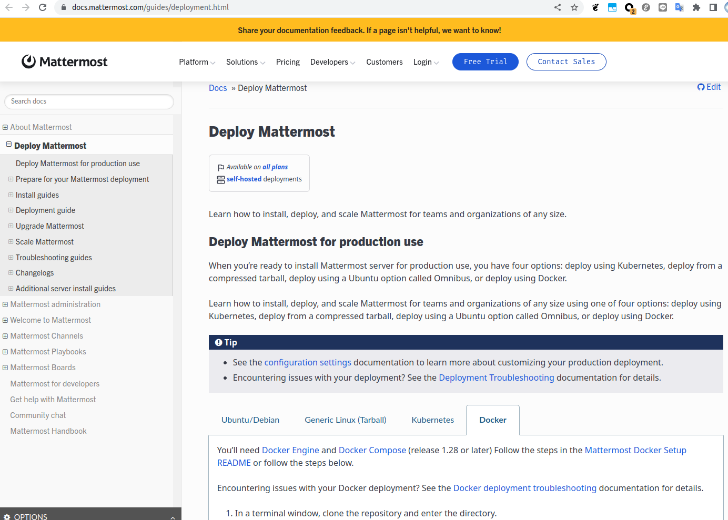Click inside the Search docs field
Screen dimensions: 728x520
point(88,101)
